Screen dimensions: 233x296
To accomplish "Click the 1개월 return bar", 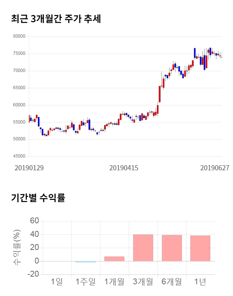I will [114, 259].
